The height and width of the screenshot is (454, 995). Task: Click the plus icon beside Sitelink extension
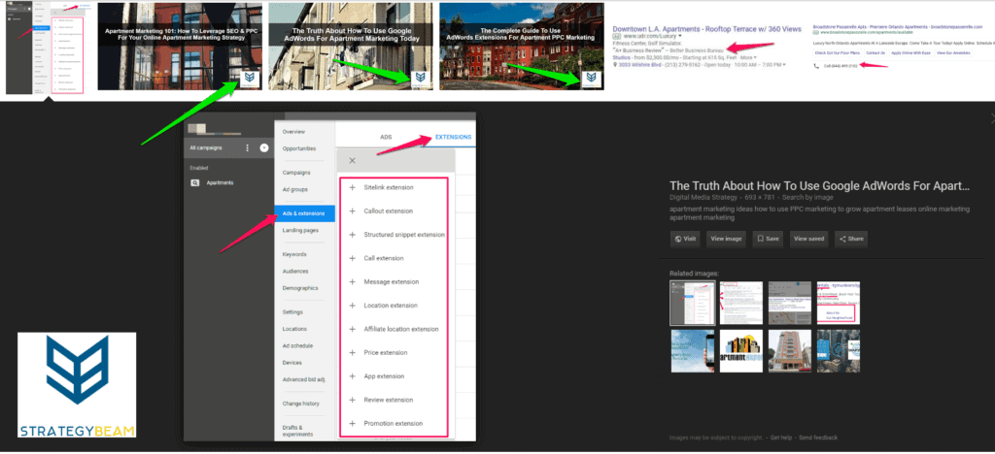click(352, 187)
